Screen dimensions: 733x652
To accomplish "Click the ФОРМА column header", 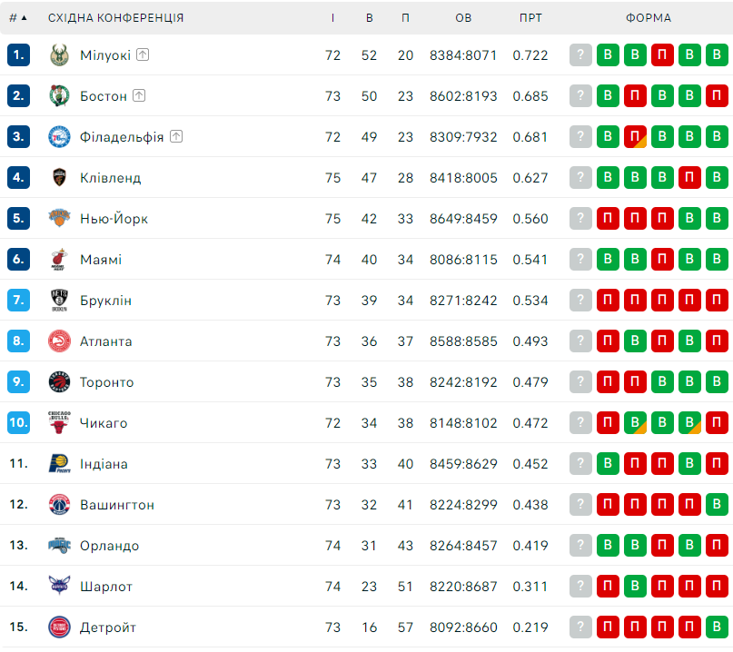I will 649,18.
